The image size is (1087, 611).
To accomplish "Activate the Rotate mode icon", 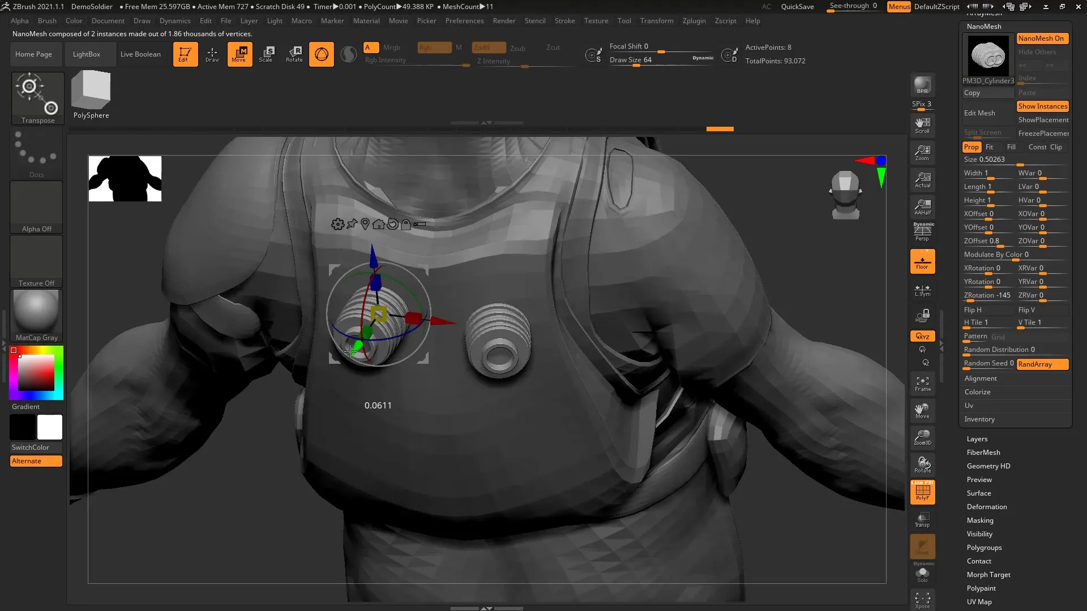I will (294, 54).
